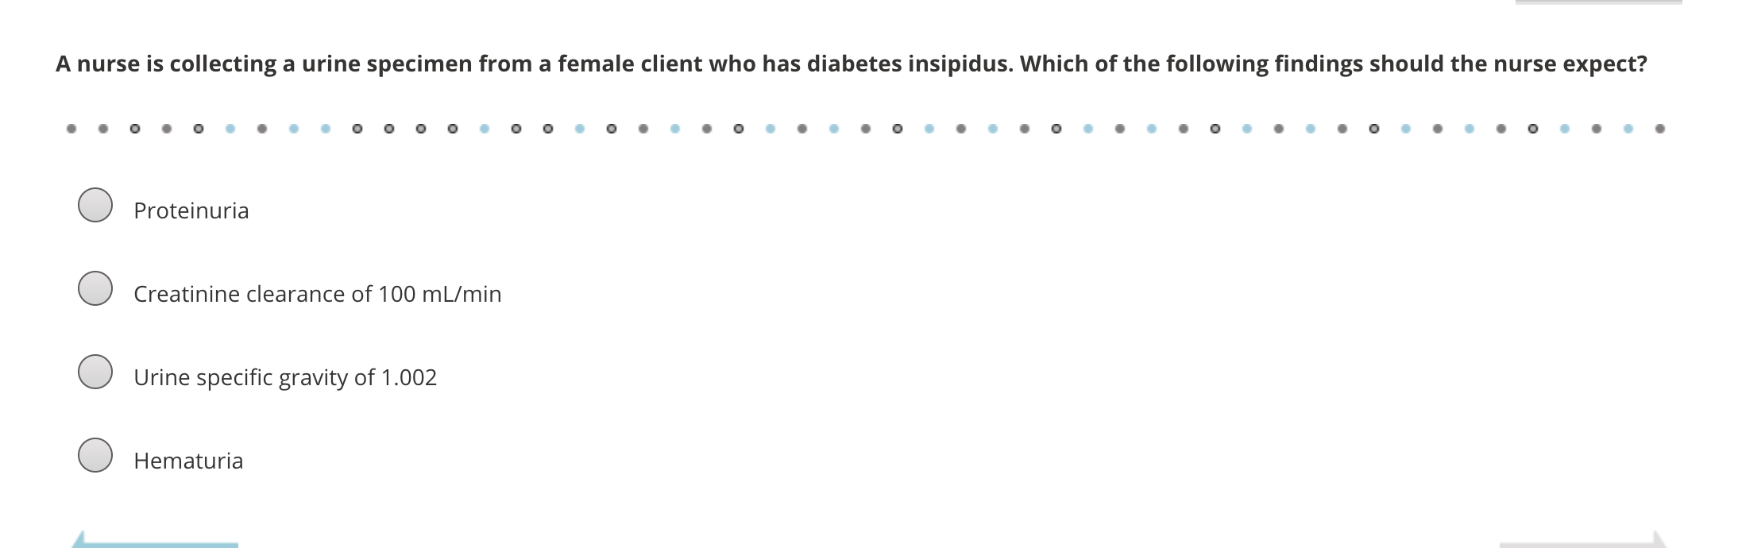The height and width of the screenshot is (548, 1738).
Task: Pick the Hematuria answer choice
Action: [x=95, y=457]
